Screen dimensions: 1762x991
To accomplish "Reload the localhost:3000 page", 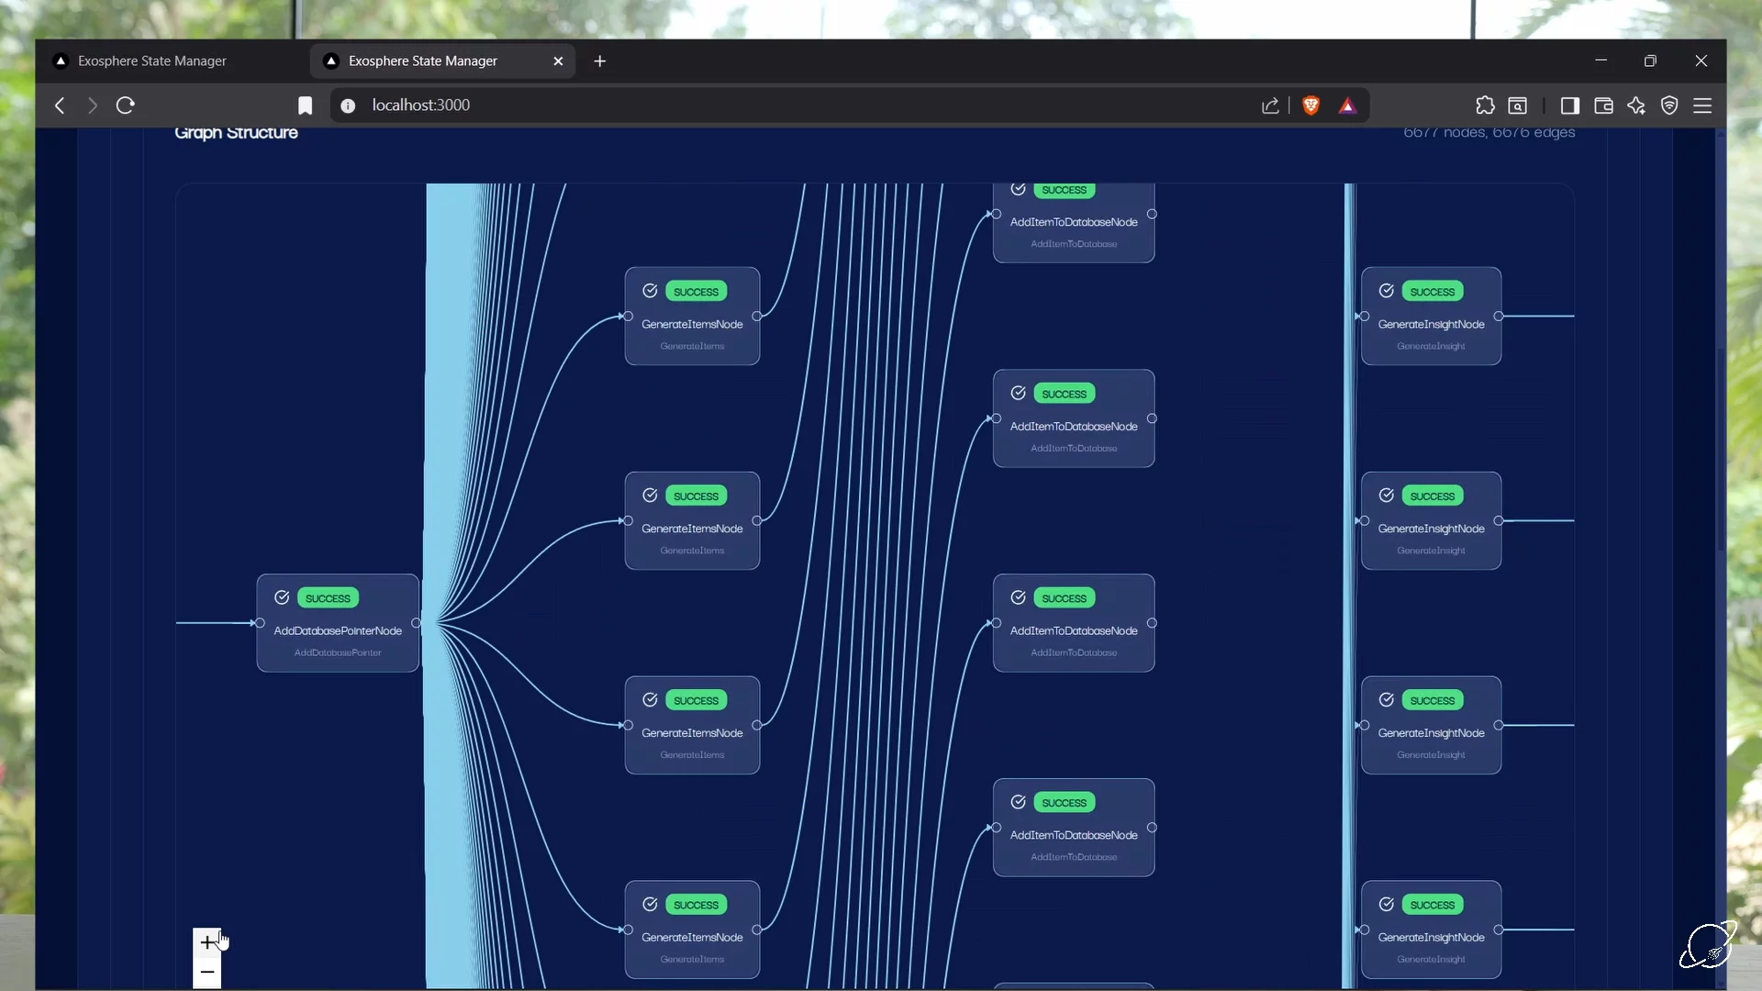I will pyautogui.click(x=126, y=105).
